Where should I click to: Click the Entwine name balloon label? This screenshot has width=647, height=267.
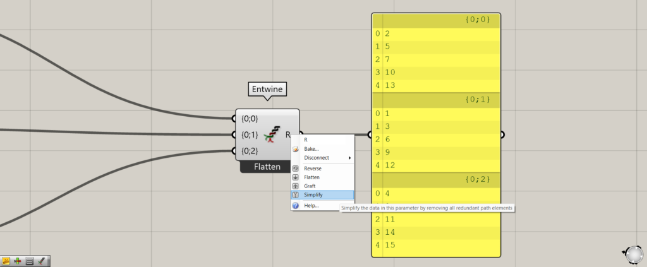pos(267,90)
